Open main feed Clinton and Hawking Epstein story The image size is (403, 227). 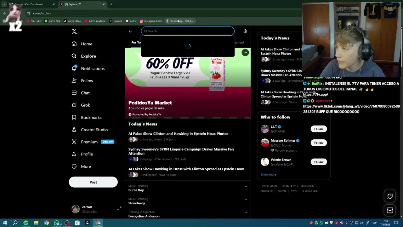pos(178,134)
